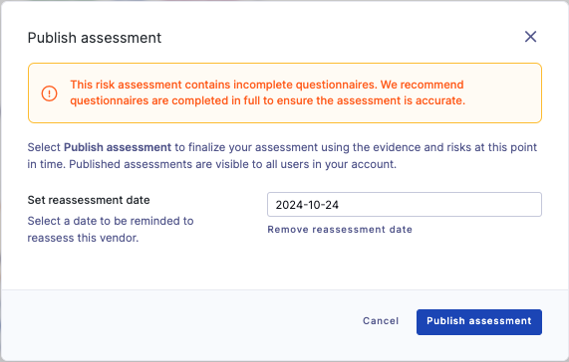
Task: Click "in time." at description's second line start
Action: tap(47, 164)
